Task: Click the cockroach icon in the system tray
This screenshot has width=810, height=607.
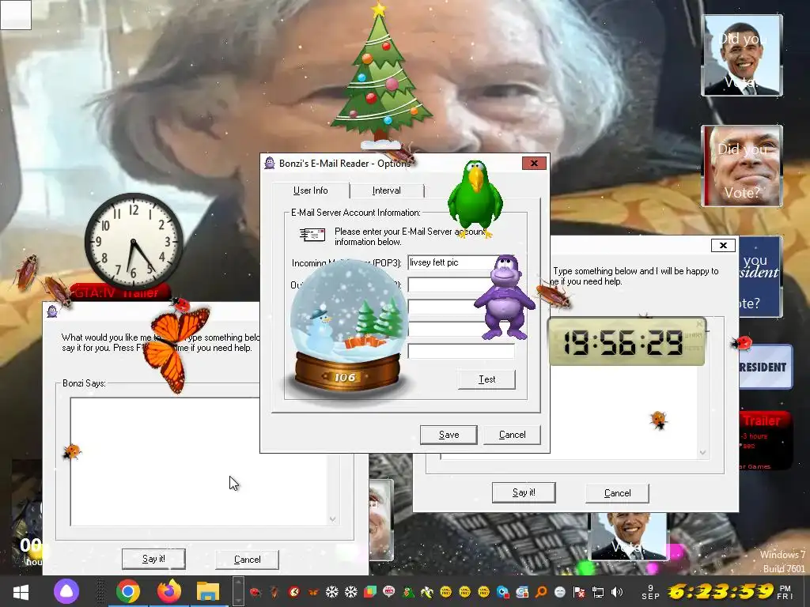Action: 274,591
